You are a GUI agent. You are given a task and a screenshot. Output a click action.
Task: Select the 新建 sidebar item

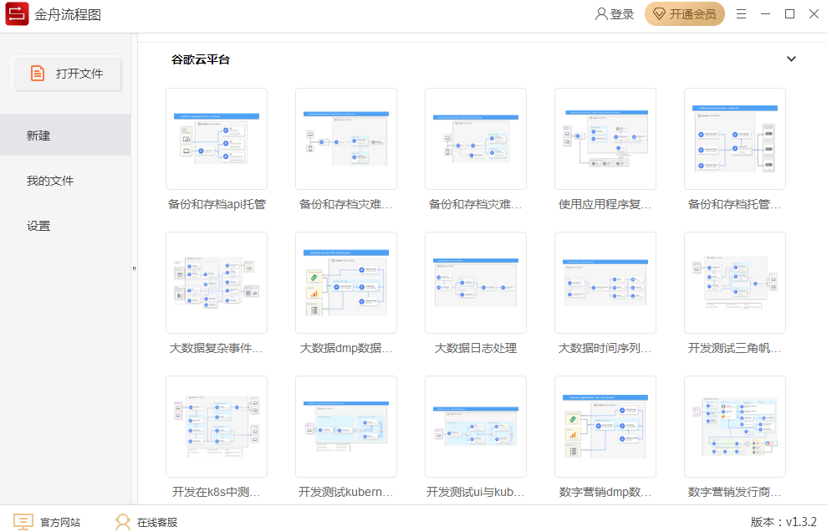point(65,136)
